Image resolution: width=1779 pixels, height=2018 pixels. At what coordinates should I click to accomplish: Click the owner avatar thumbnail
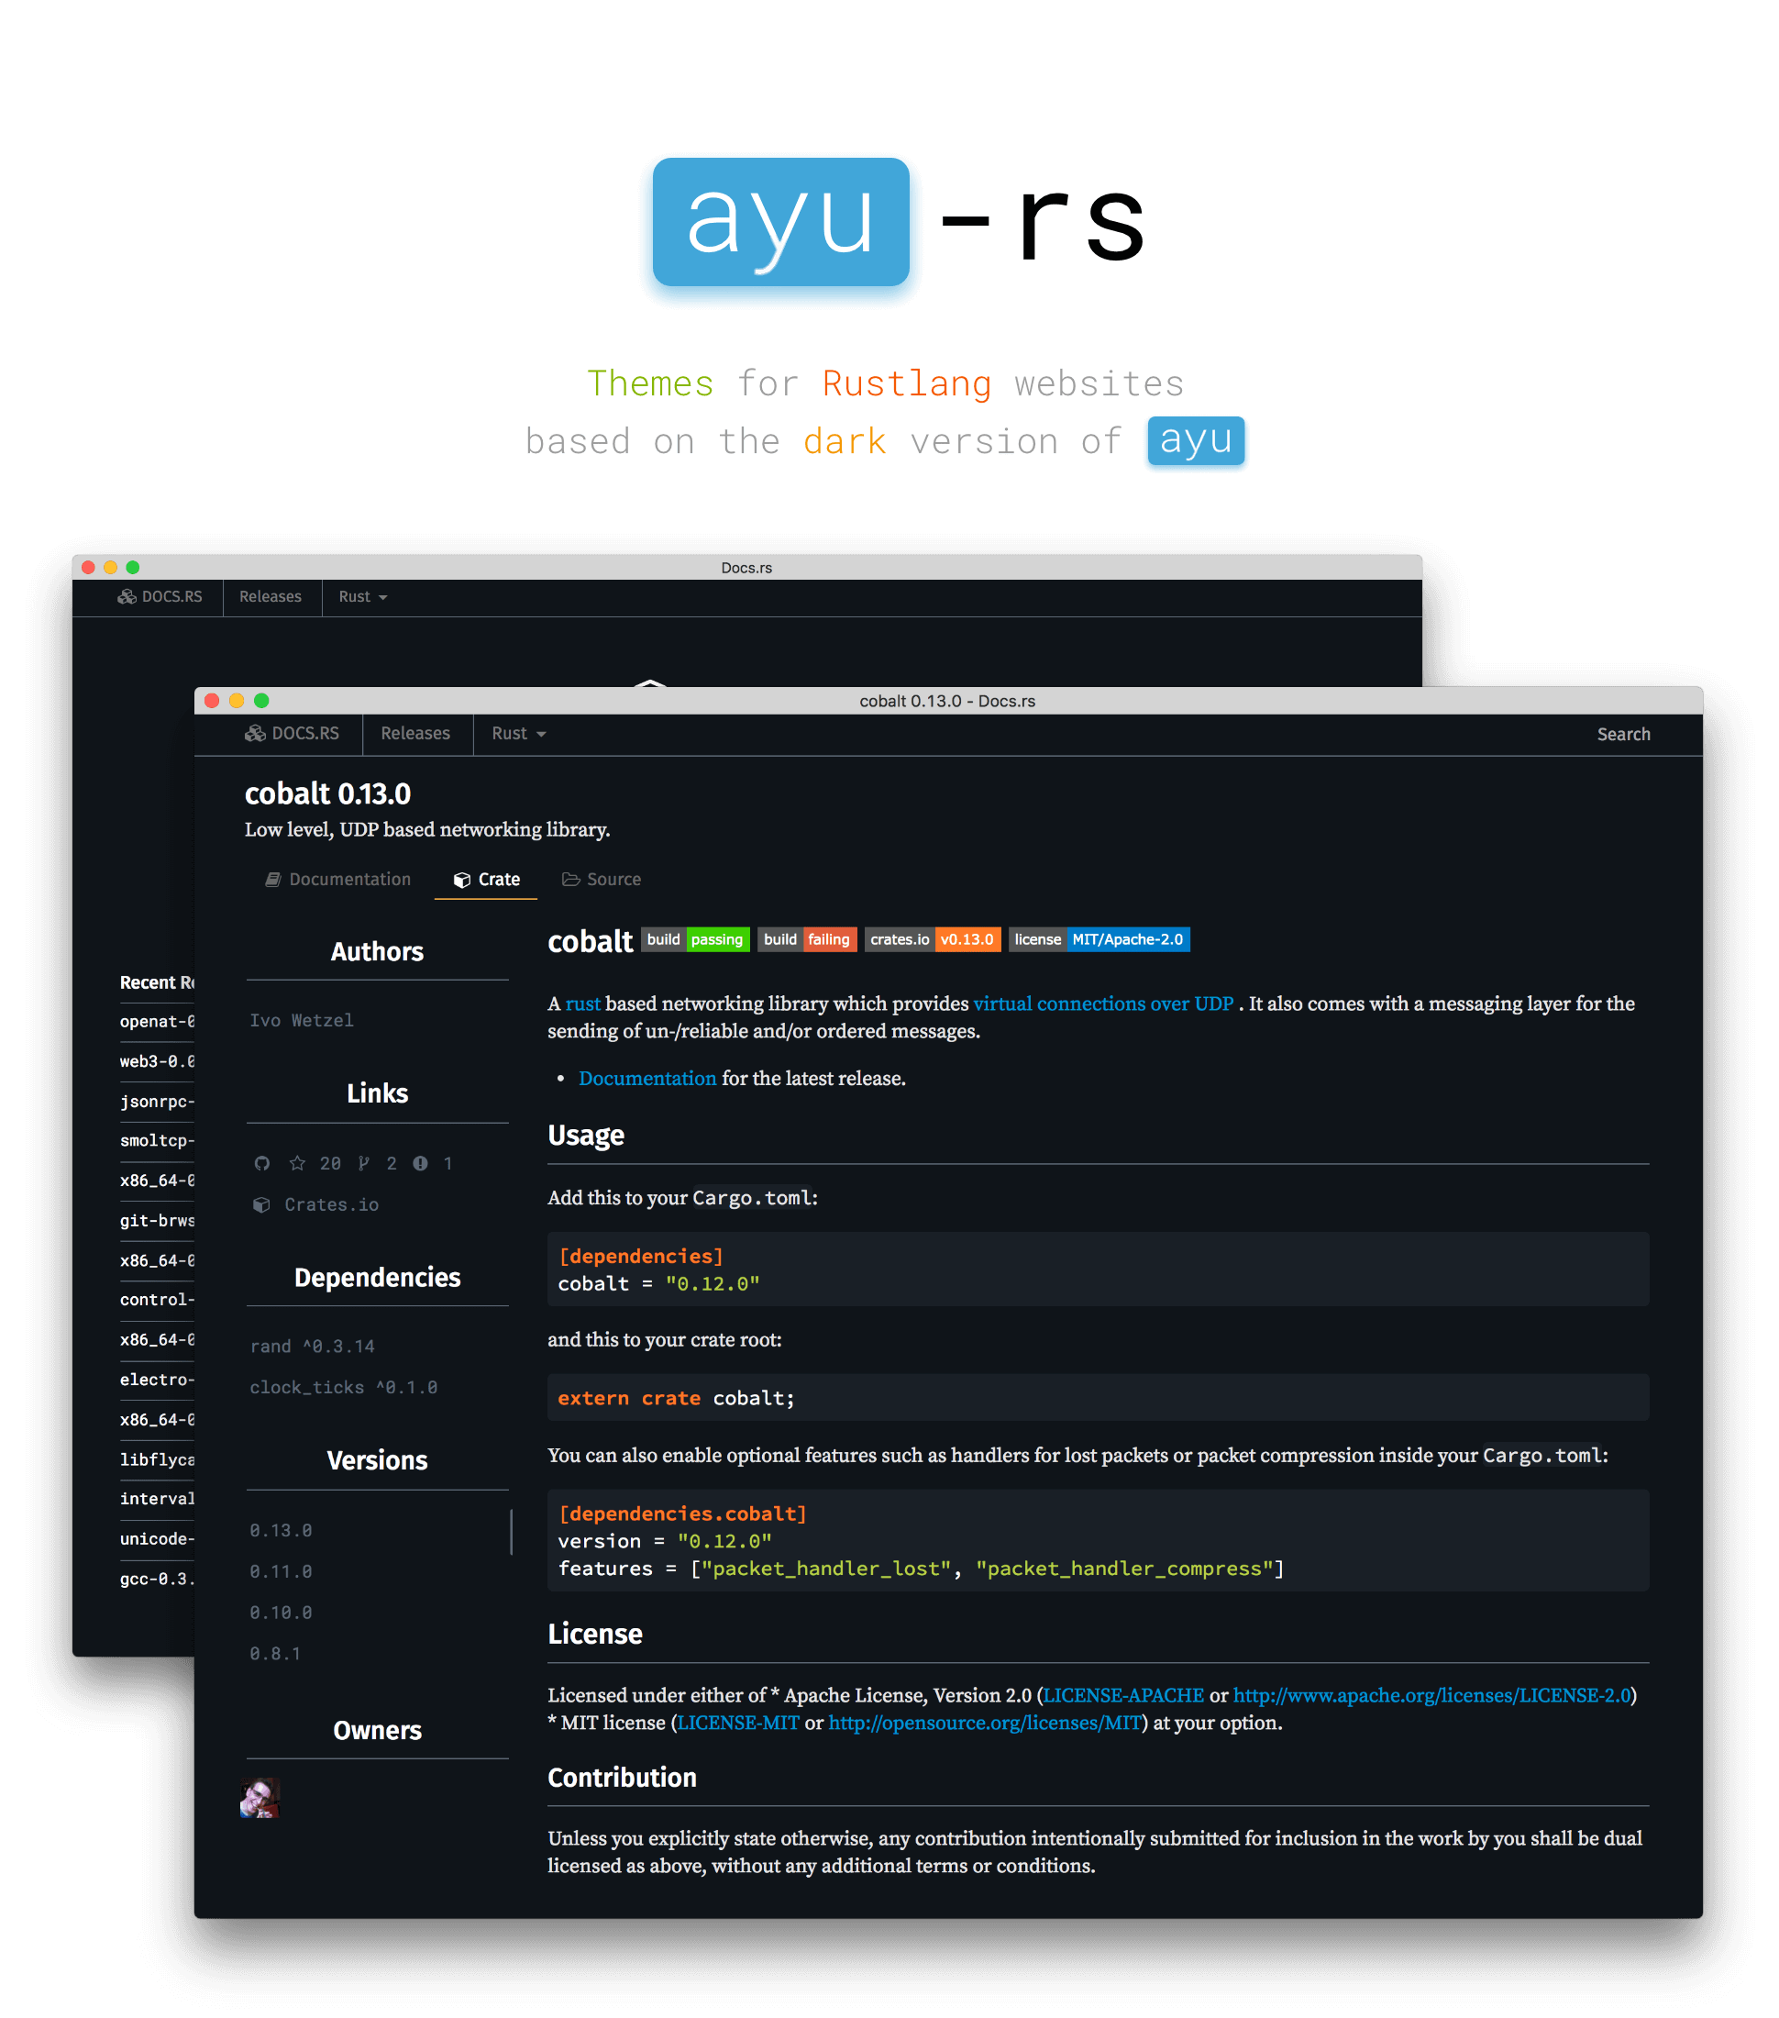[x=260, y=1798]
